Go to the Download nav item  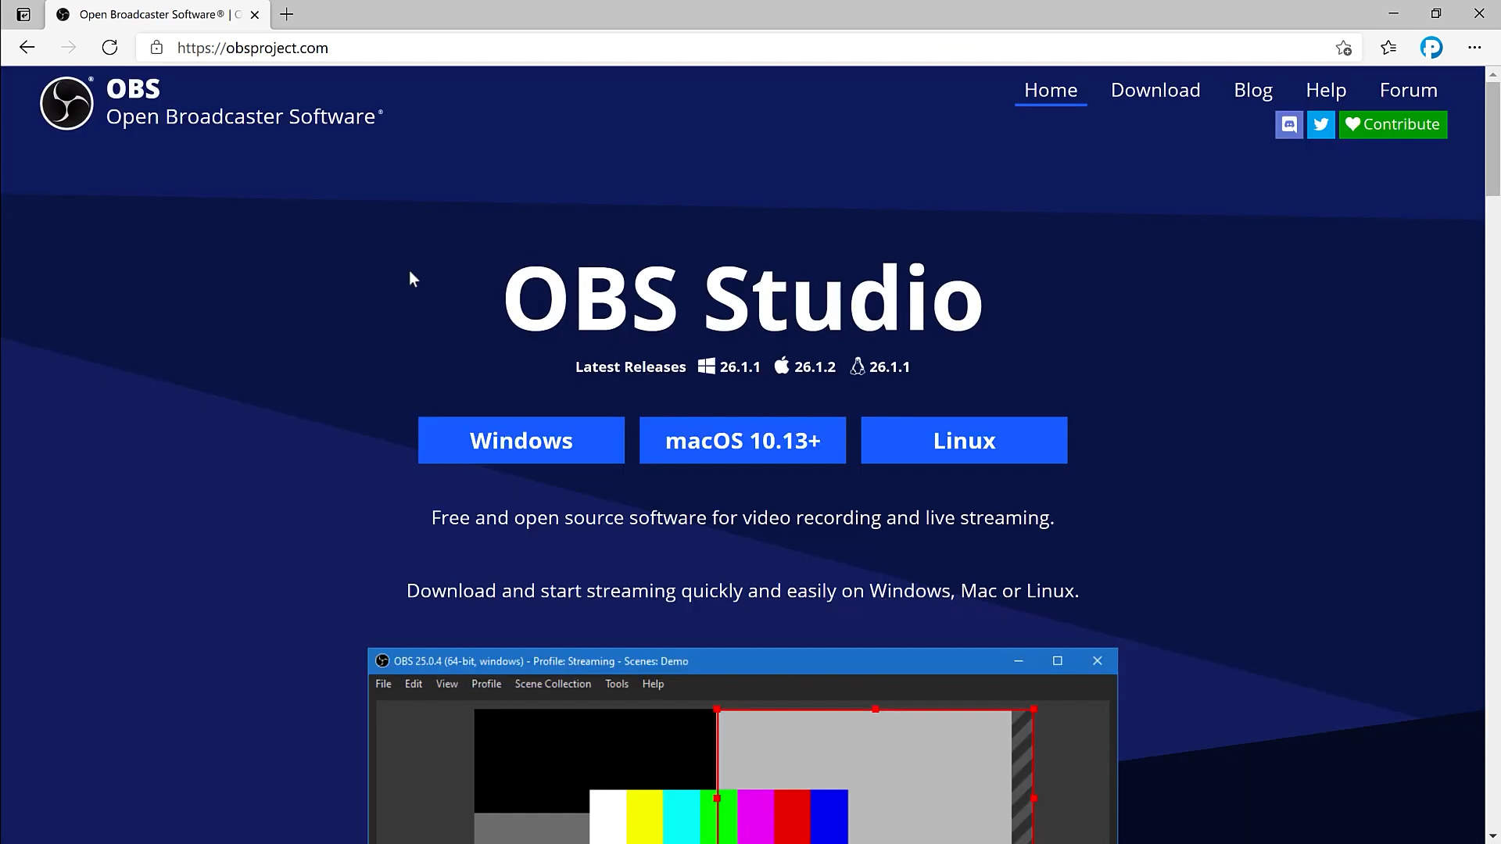pyautogui.click(x=1155, y=90)
